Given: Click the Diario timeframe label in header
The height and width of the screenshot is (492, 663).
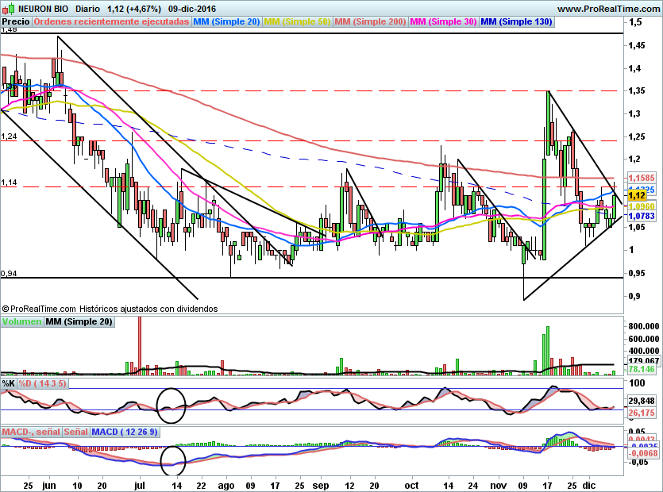Looking at the screenshot, I should point(87,9).
